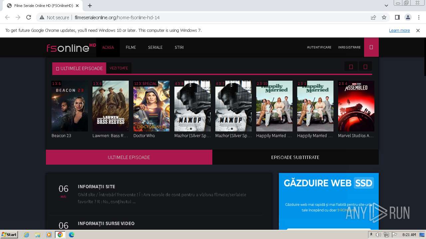The width and height of the screenshot is (426, 239).
Task: Switch to ULTIMELE EPISOADE tab
Action: coord(129,157)
